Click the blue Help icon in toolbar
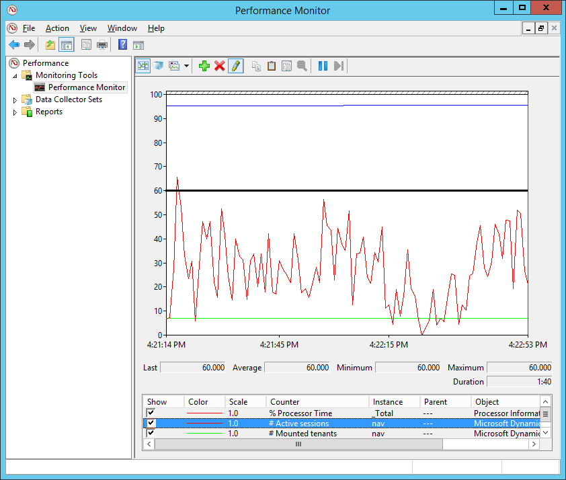The image size is (566, 480). coord(122,45)
